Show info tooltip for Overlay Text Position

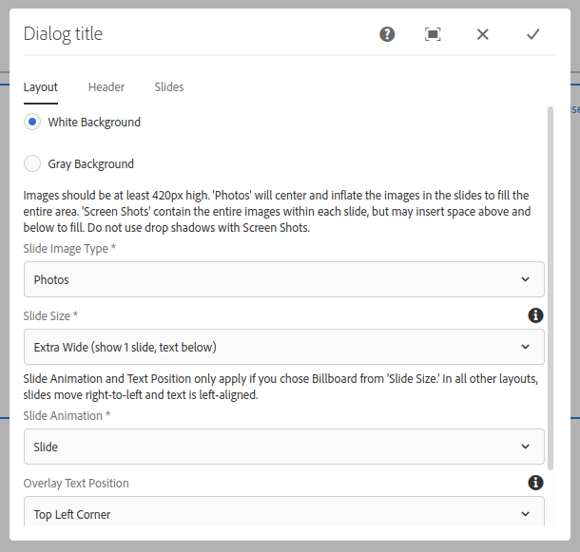pos(535,483)
